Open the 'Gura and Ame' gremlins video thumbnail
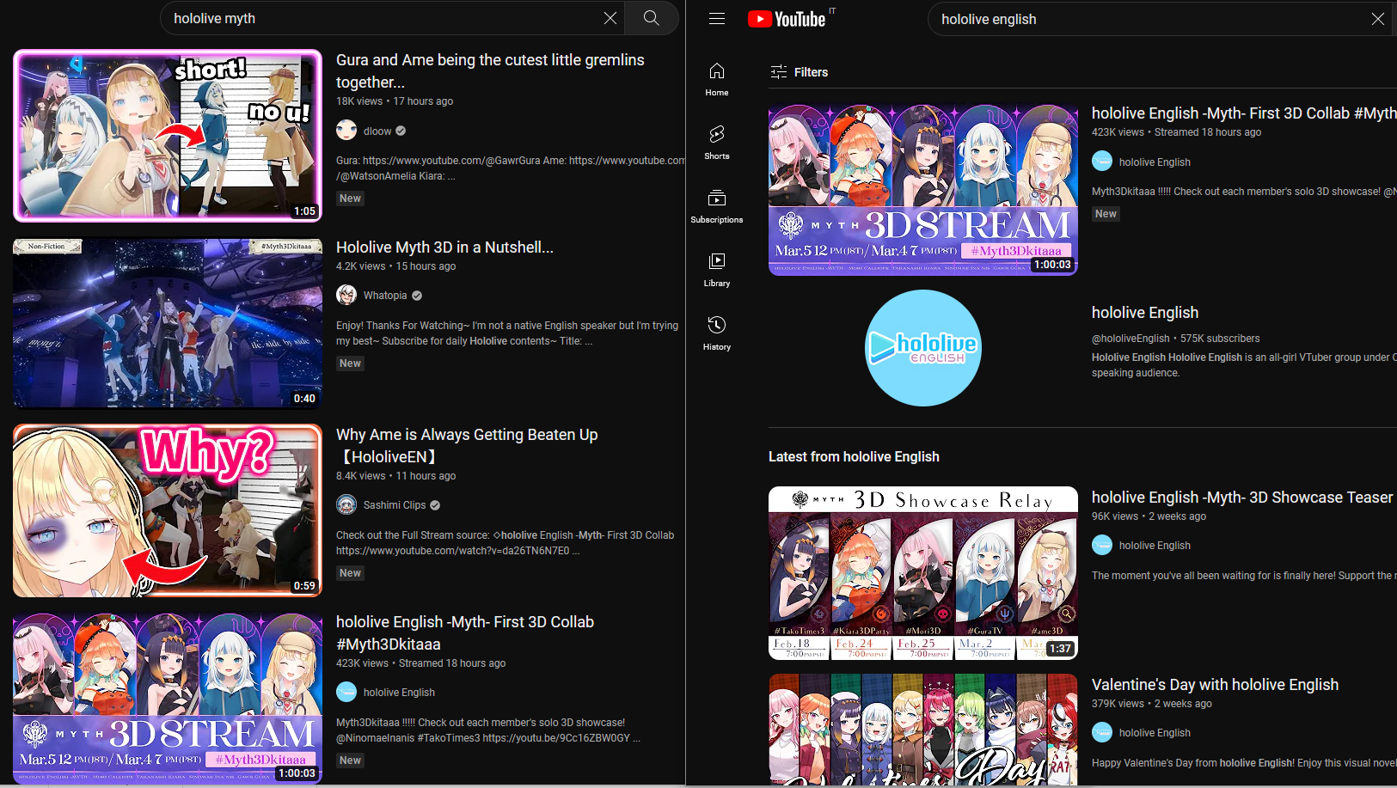The image size is (1397, 788). click(x=168, y=136)
